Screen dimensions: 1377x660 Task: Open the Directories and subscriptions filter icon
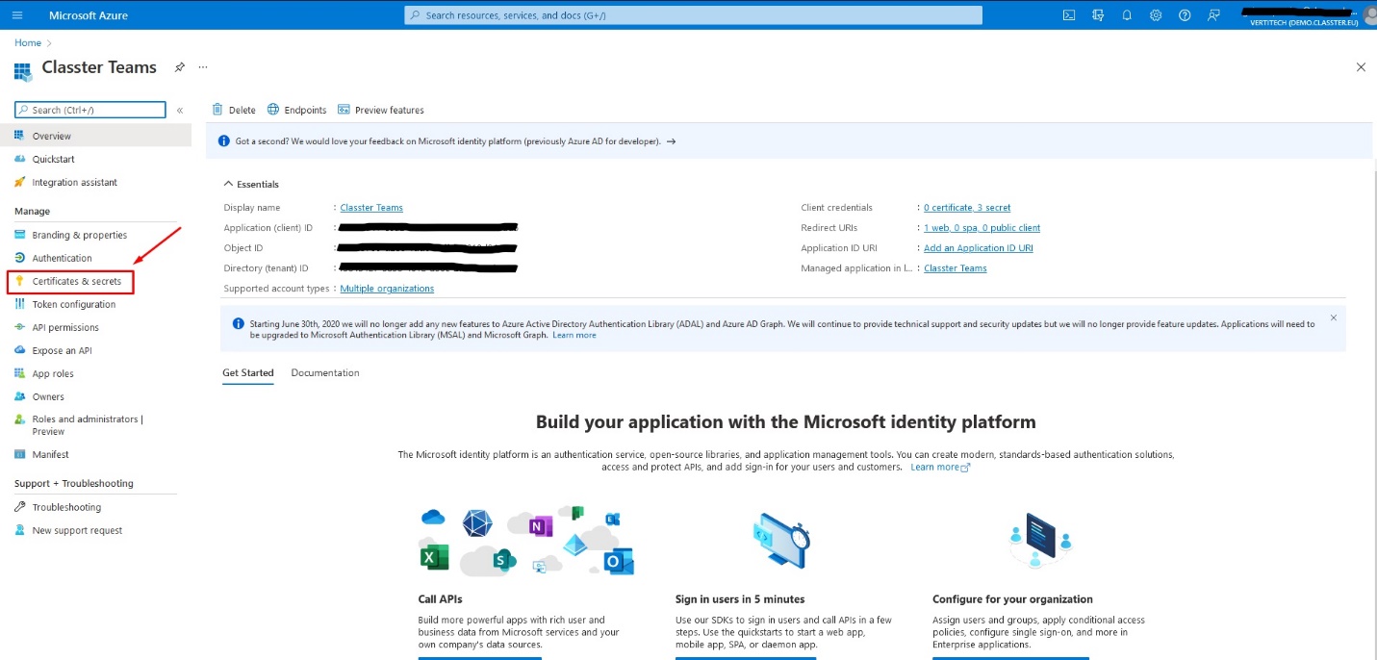pos(1098,15)
